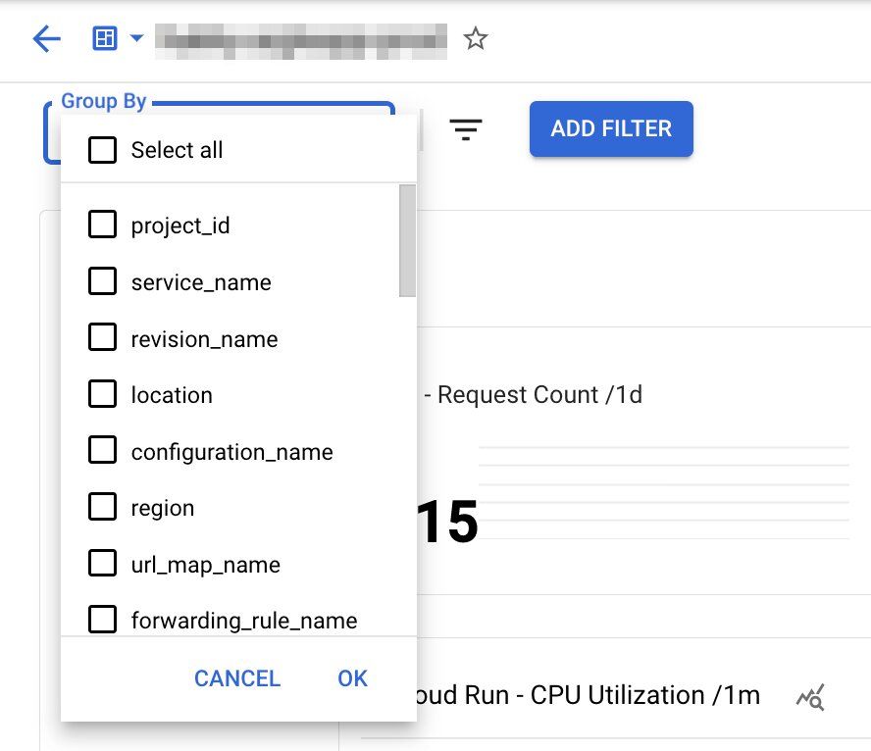Check the Select all checkbox
Viewport: 871px width, 751px height.
coord(103,150)
